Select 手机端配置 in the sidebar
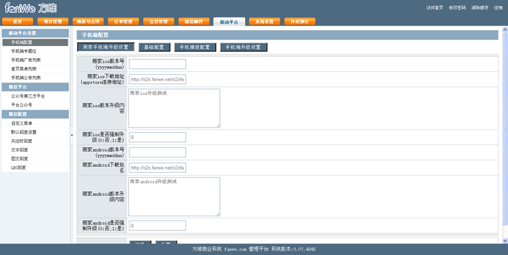This screenshot has height=255, width=508. tap(35, 42)
